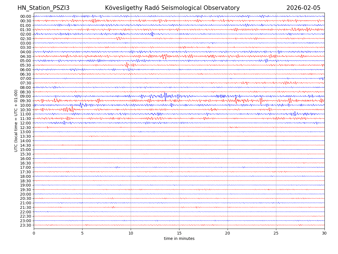Select the 12:30 trace time label
The height and width of the screenshot is (254, 338).
coord(26,128)
